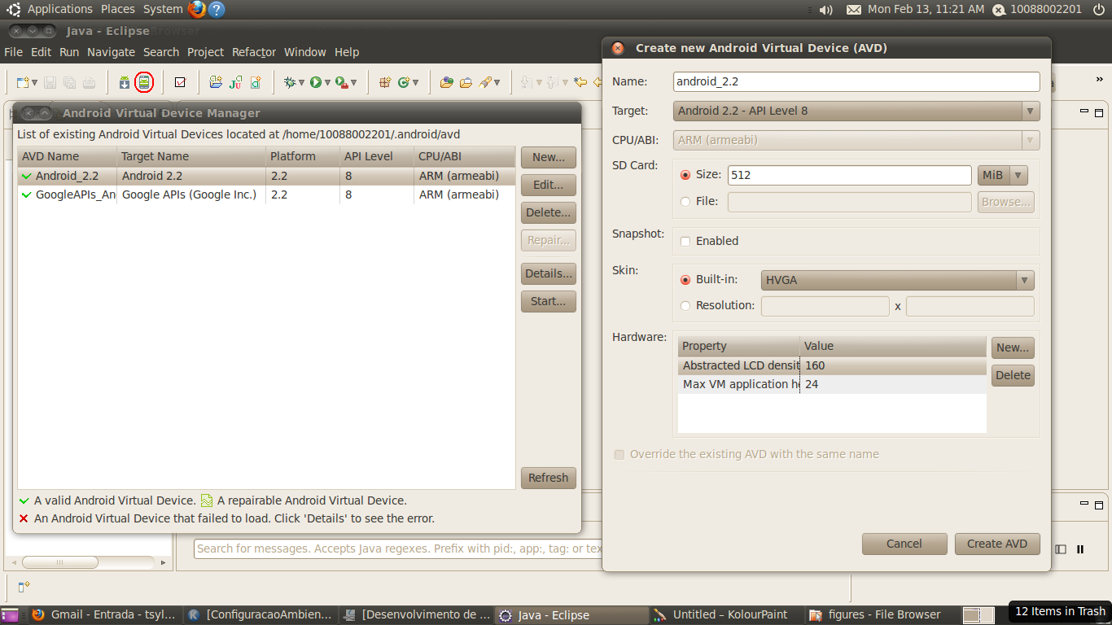The width and height of the screenshot is (1112, 625).
Task: Click the AVD Name input field
Action: 856,81
